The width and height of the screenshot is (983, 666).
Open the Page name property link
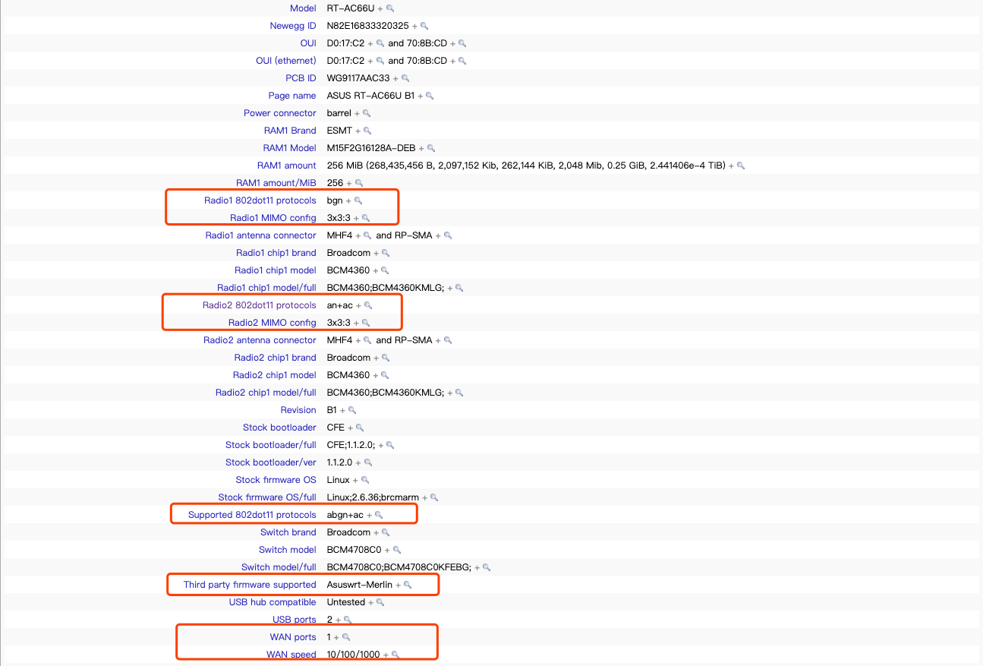point(292,96)
